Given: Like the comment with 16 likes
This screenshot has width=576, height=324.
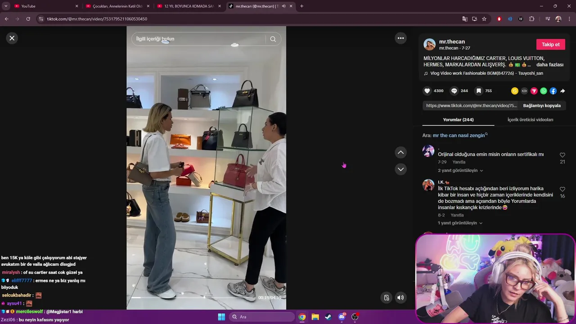Looking at the screenshot, I should coord(562,189).
